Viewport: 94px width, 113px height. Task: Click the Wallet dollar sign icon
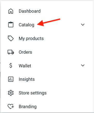click(x=11, y=66)
